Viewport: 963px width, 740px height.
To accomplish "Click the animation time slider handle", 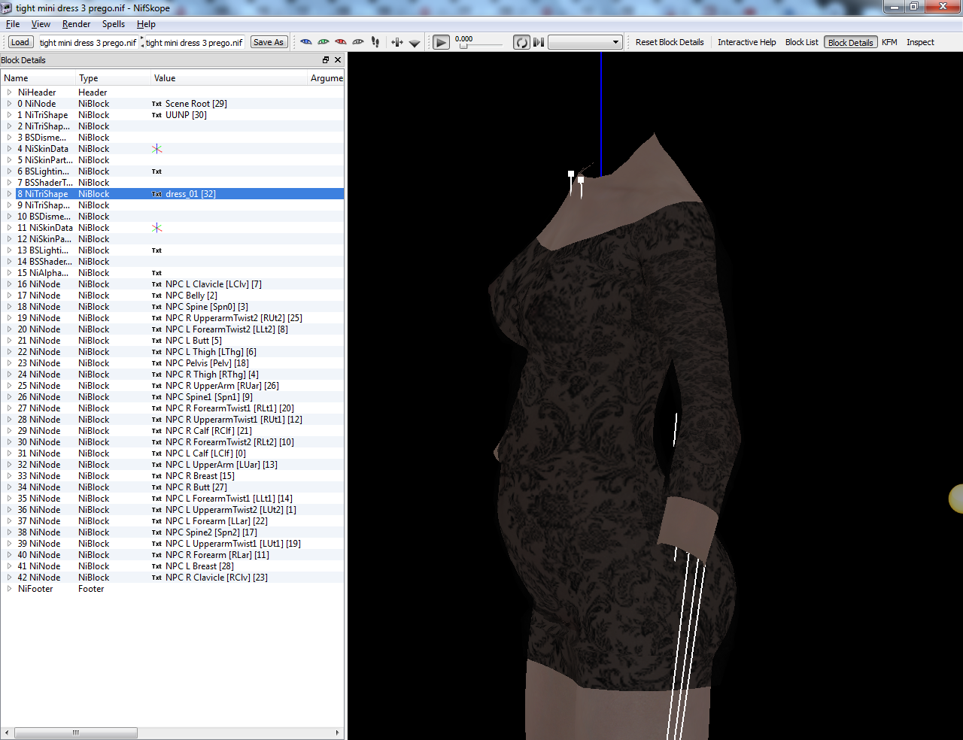I will pyautogui.click(x=463, y=46).
